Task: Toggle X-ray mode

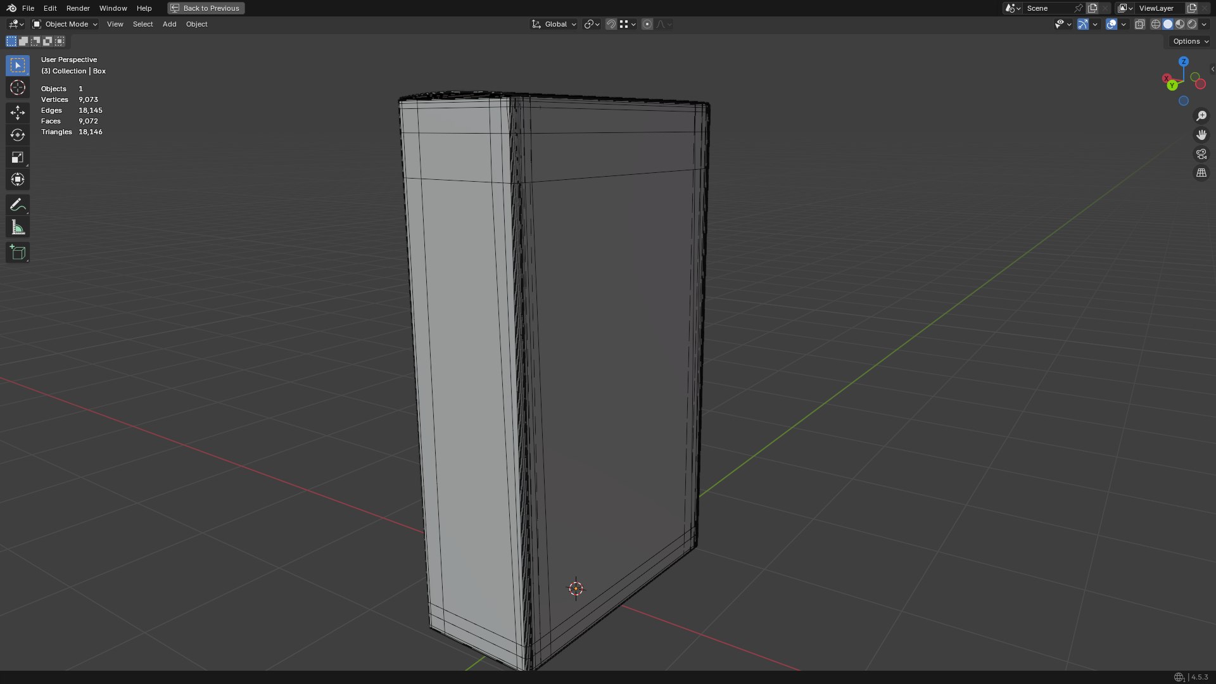Action: pos(1139,24)
